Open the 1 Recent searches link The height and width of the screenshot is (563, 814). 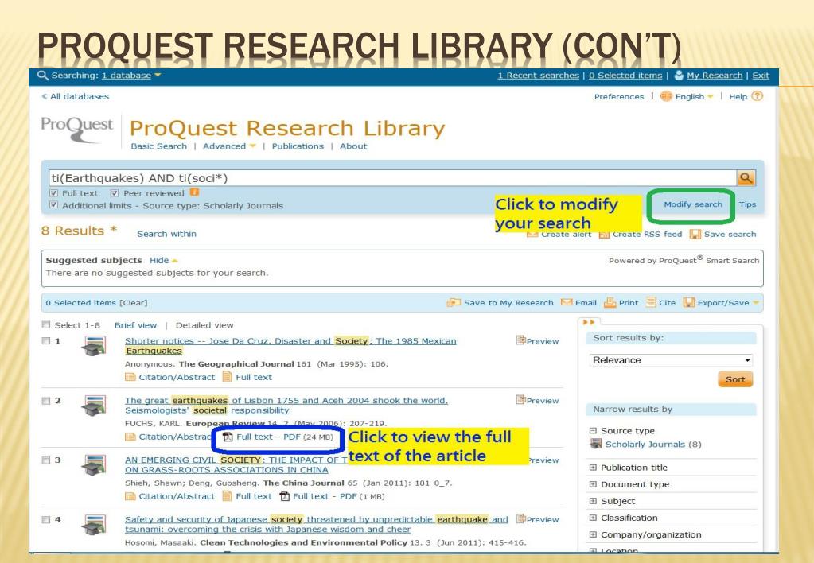[x=539, y=76]
